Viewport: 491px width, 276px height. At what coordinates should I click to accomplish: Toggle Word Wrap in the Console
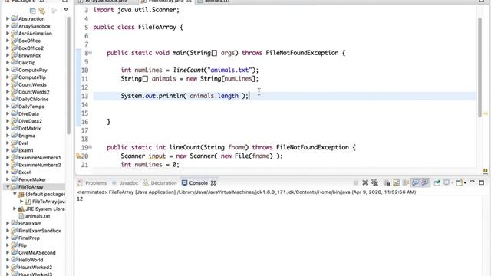click(406, 182)
